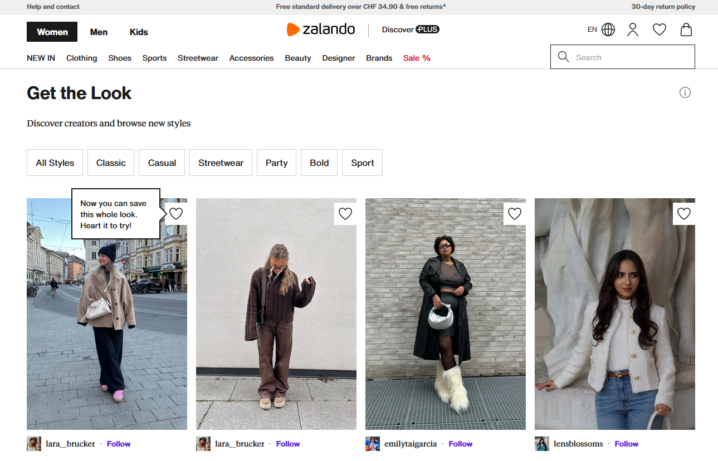Open the shopping bag icon
Screen dimensions: 718x461
tap(686, 30)
